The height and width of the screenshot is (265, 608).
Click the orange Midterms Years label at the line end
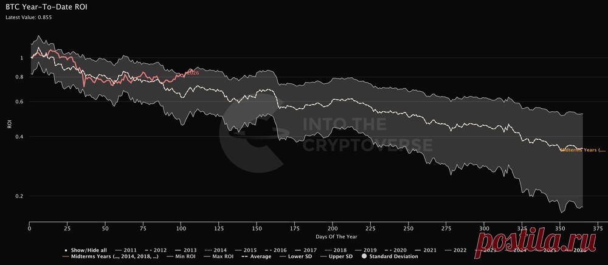click(x=584, y=150)
